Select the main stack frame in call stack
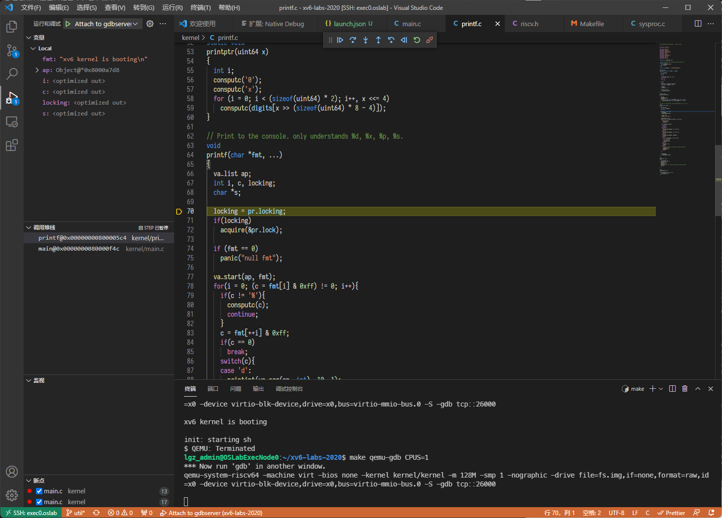The image size is (722, 518). point(79,249)
